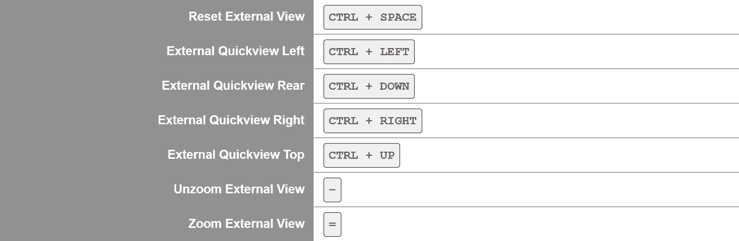This screenshot has height=241, width=739.
Task: Click the word RIGHT in Quickview Right binding
Action: click(398, 121)
